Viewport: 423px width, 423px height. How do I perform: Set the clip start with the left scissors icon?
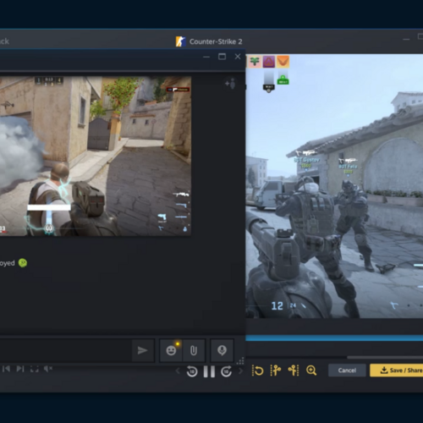(x=276, y=371)
